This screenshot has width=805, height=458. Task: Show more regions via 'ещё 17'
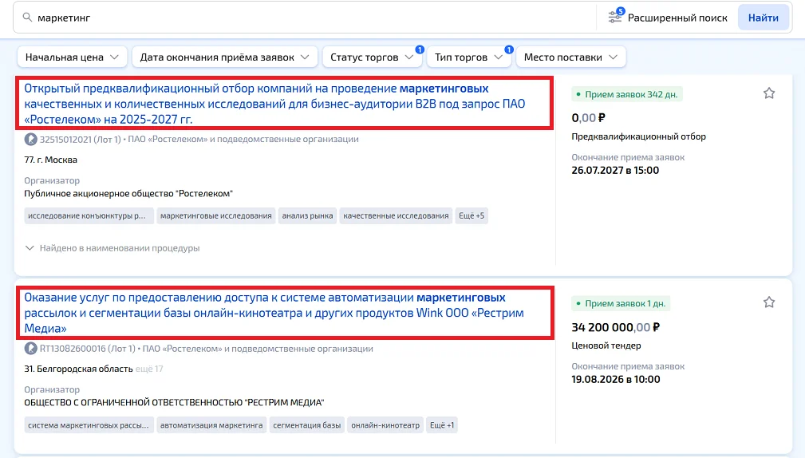149,369
